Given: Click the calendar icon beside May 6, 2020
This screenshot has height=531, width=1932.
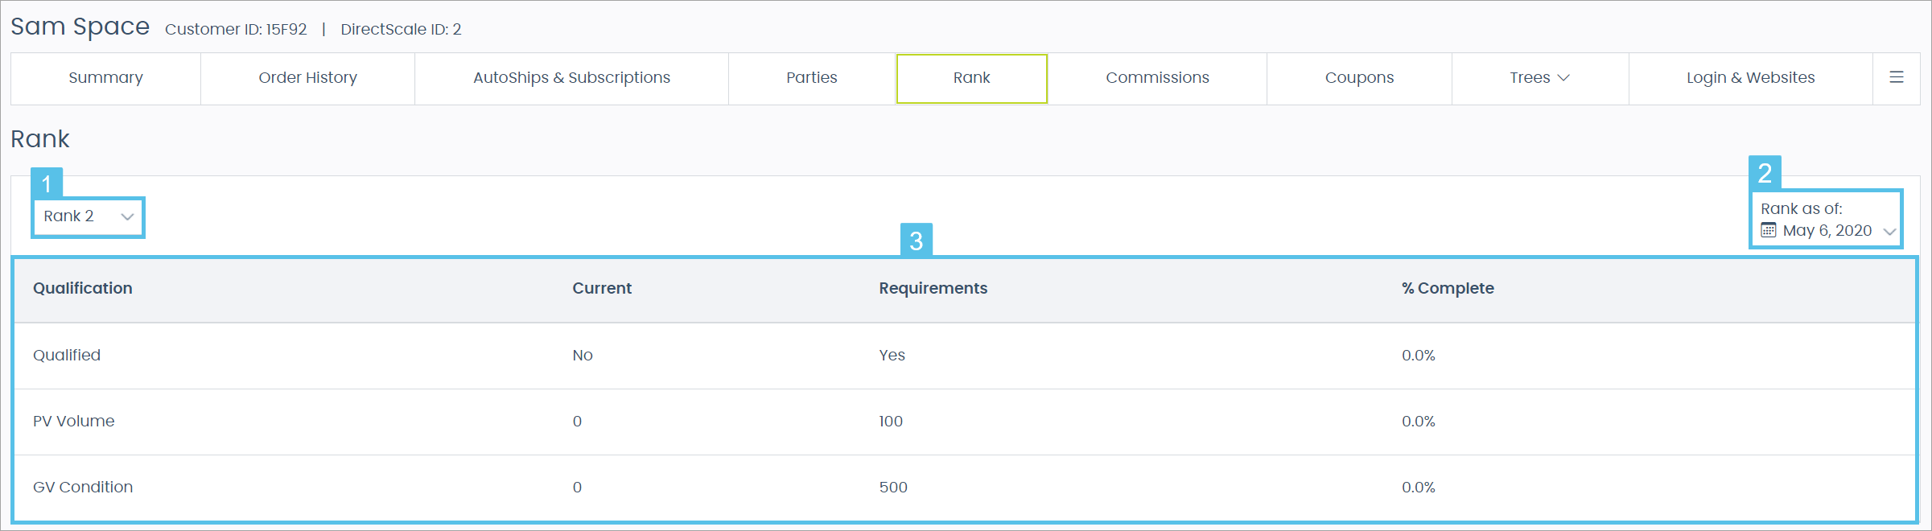Looking at the screenshot, I should [x=1768, y=231].
